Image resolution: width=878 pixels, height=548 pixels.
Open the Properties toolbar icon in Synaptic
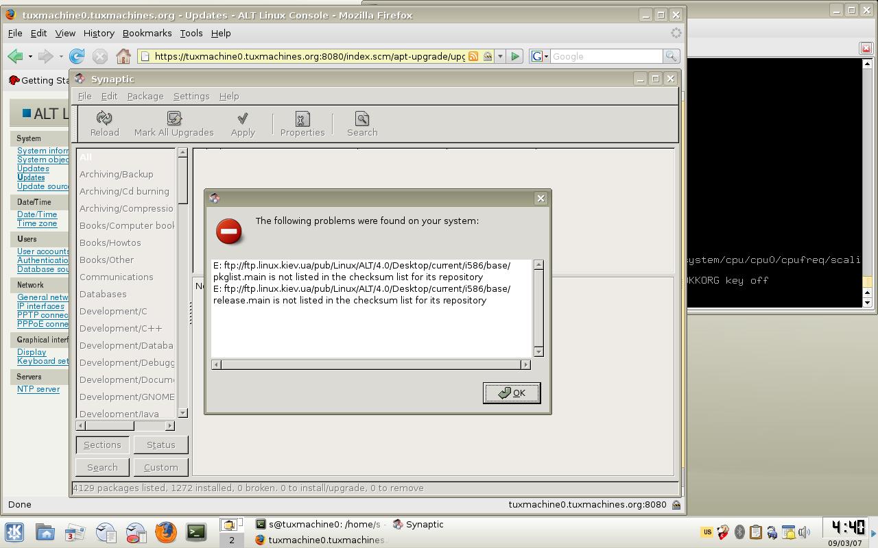click(302, 118)
